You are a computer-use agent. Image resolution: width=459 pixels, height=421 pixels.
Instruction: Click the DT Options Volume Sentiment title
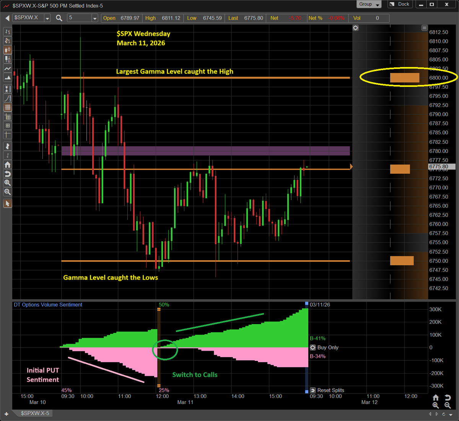tap(48, 305)
